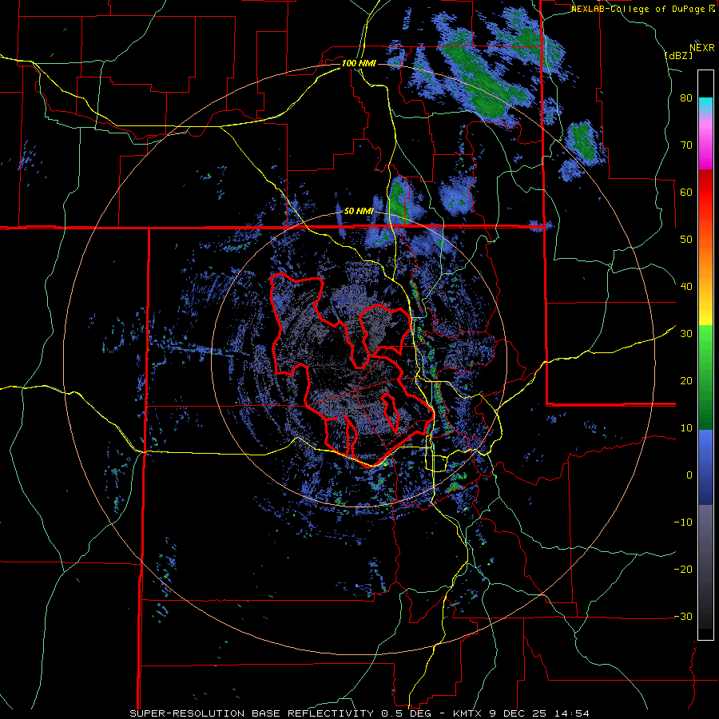
Task: Click the -30 dBZ legend value
Action: [683, 616]
